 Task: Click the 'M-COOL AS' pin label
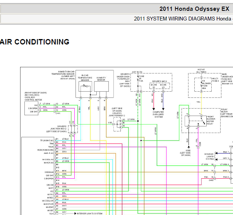[48, 160]
